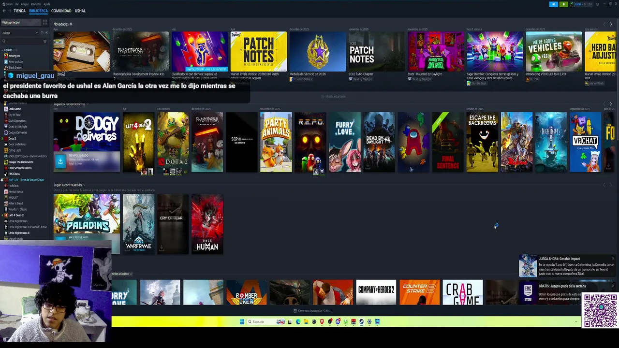This screenshot has width=619, height=348.
Task: Open the Party Animals cover
Action: coord(276,142)
